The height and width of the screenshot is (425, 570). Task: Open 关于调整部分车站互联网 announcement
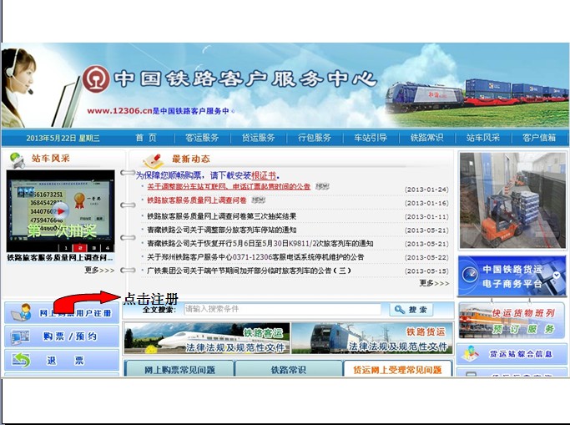(229, 186)
